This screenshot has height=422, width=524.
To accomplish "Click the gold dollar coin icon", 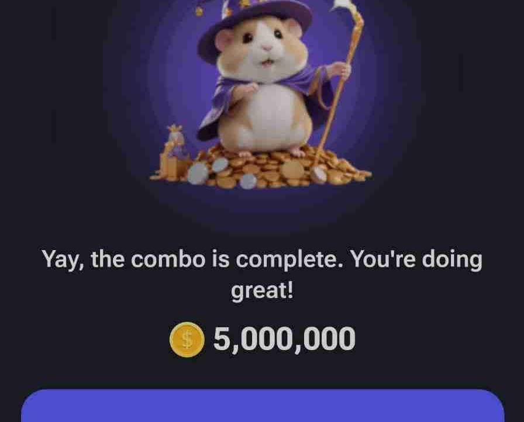I will pos(187,340).
